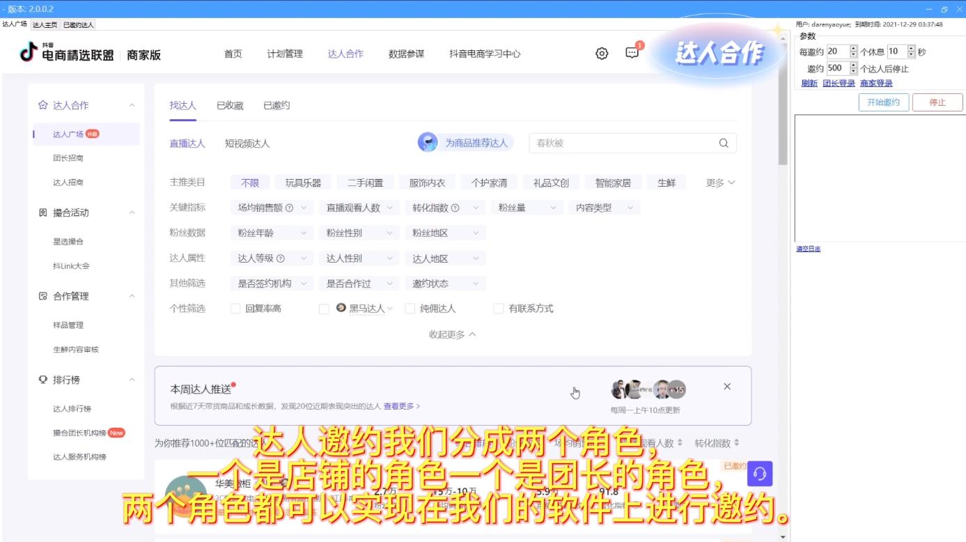The image size is (966, 542).
Task: Click the purple headset icon on the first talent row
Action: (759, 473)
